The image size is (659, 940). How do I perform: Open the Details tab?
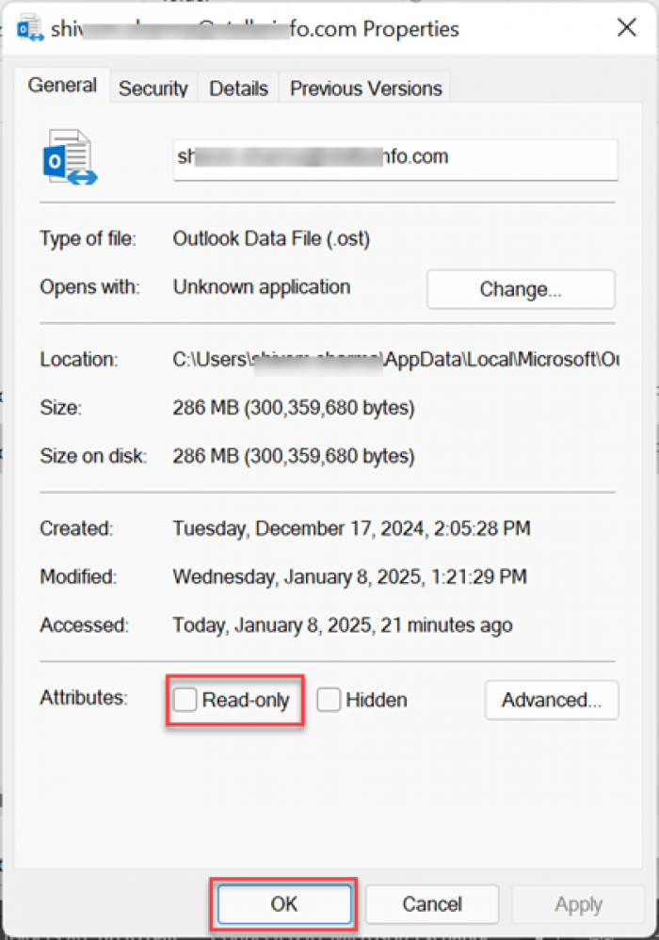(x=237, y=89)
